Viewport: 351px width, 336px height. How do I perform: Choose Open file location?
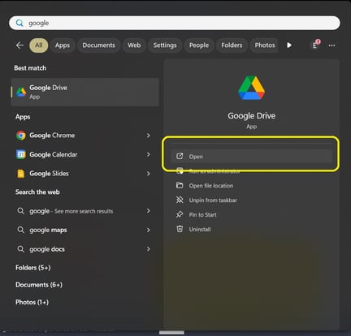(211, 186)
